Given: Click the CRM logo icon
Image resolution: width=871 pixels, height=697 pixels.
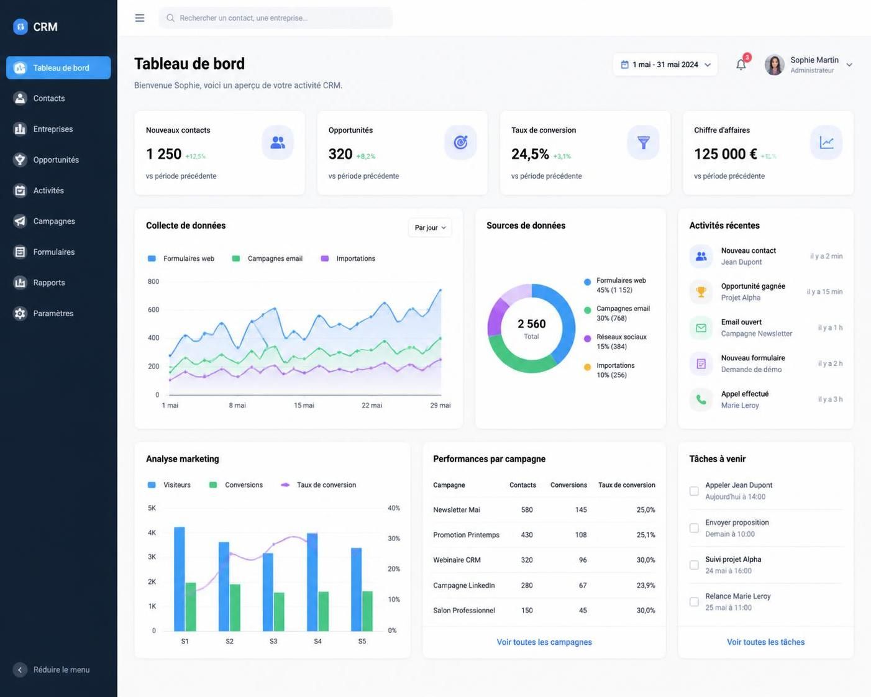Looking at the screenshot, I should point(21,27).
